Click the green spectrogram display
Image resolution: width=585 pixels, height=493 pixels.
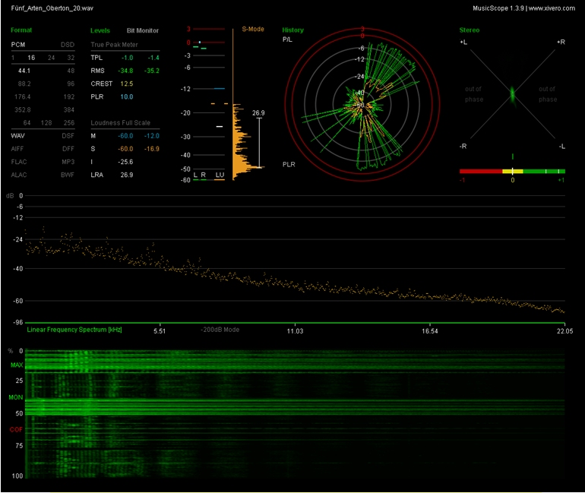296,415
